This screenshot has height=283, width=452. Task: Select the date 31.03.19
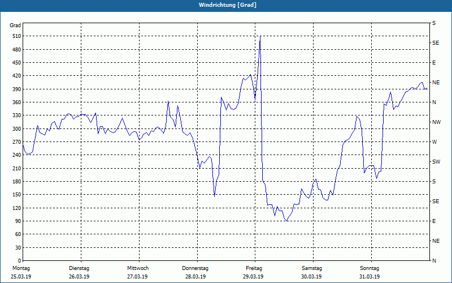click(x=370, y=277)
